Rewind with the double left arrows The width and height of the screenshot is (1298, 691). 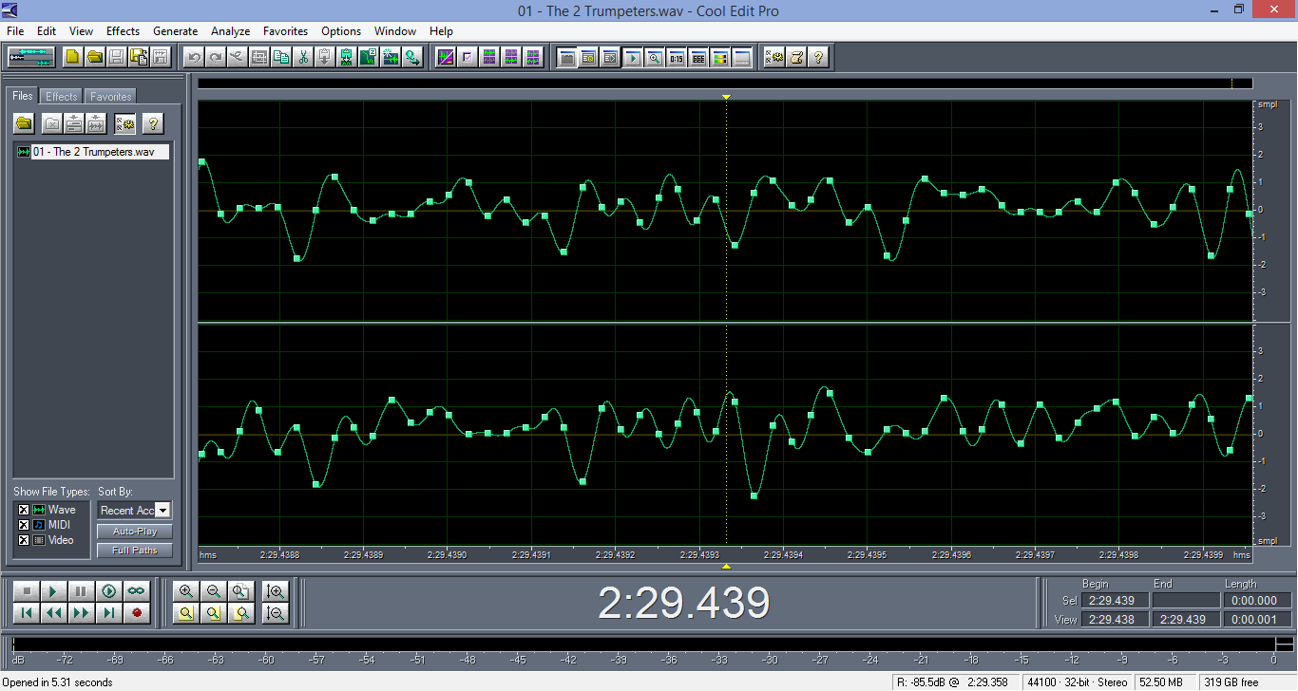pos(54,613)
